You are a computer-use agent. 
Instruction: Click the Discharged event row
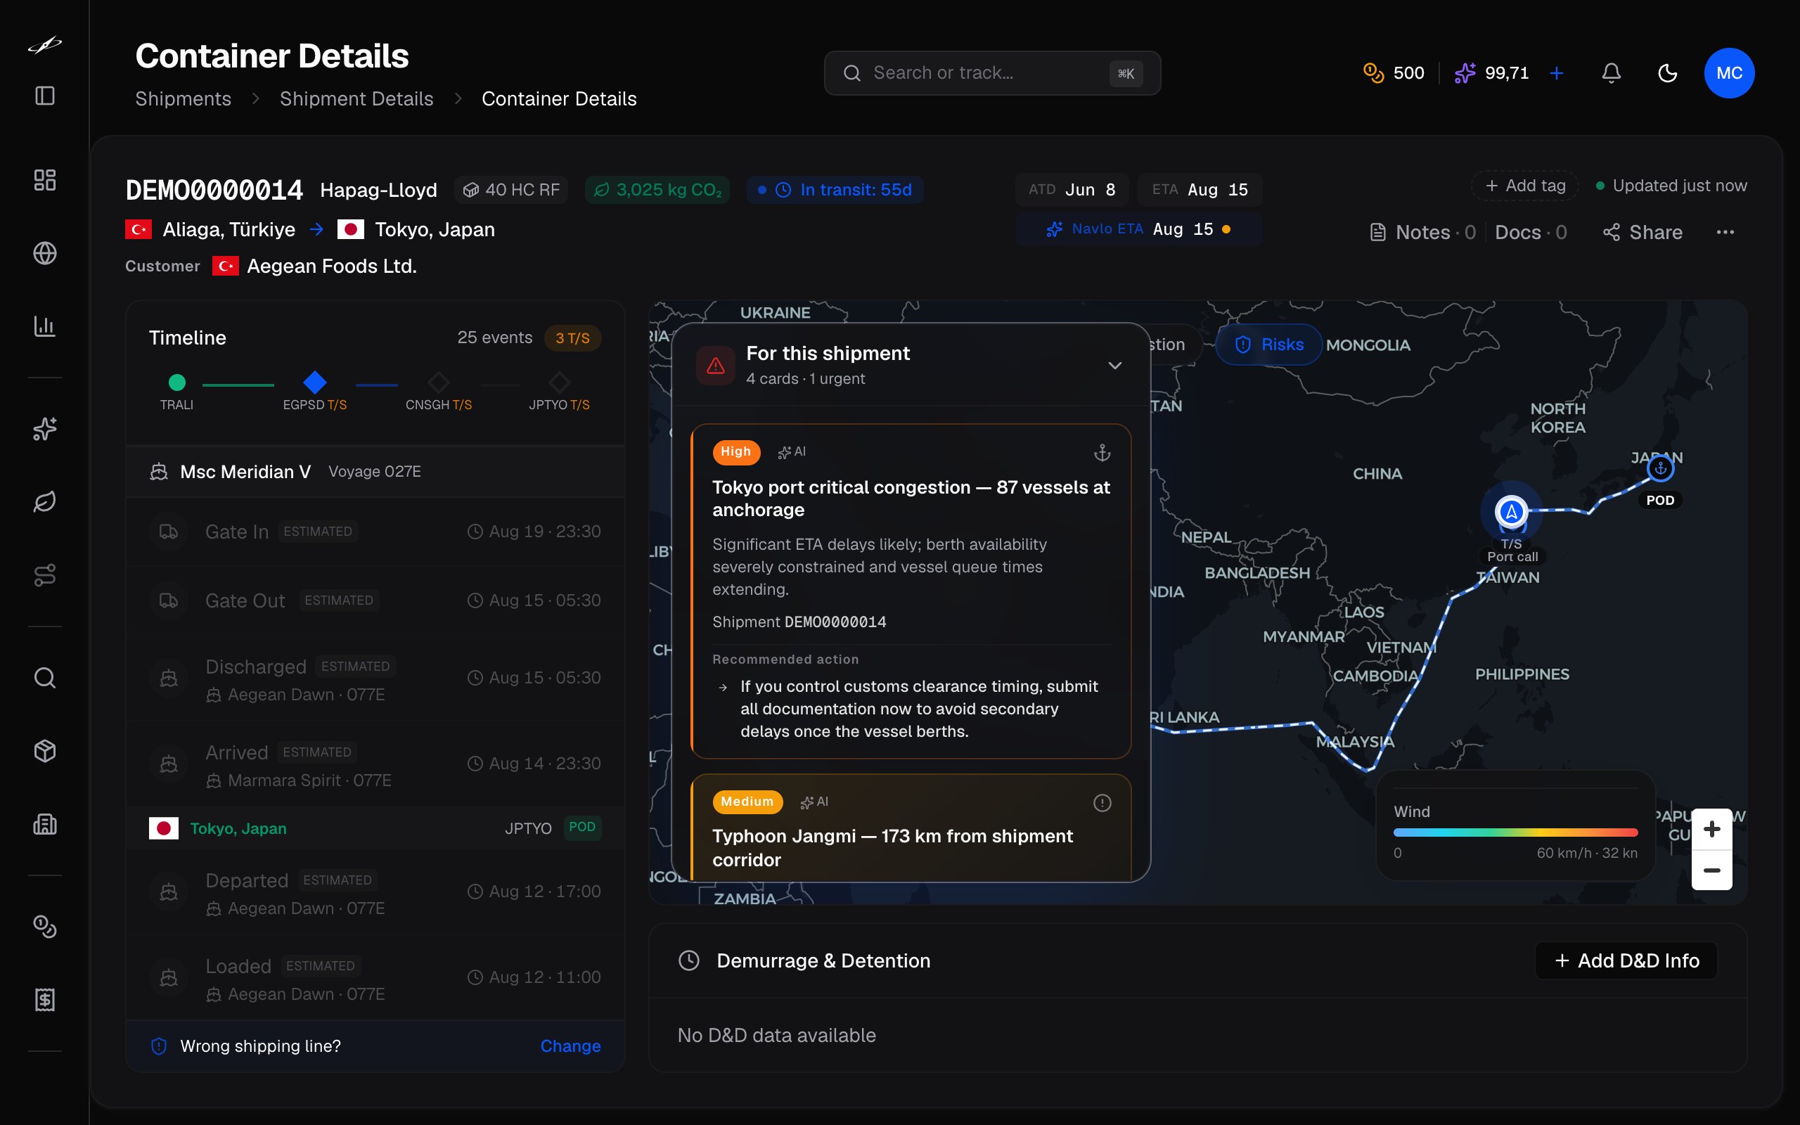pos(375,679)
